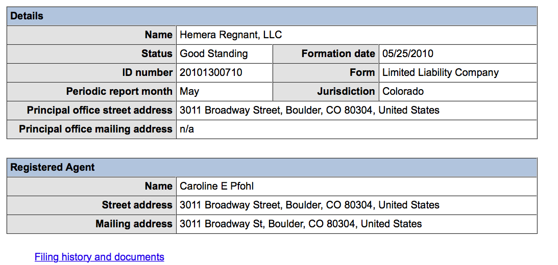This screenshot has width=558, height=265.
Task: Select the entity name Hemera Regnant, LLC
Action: click(x=231, y=35)
